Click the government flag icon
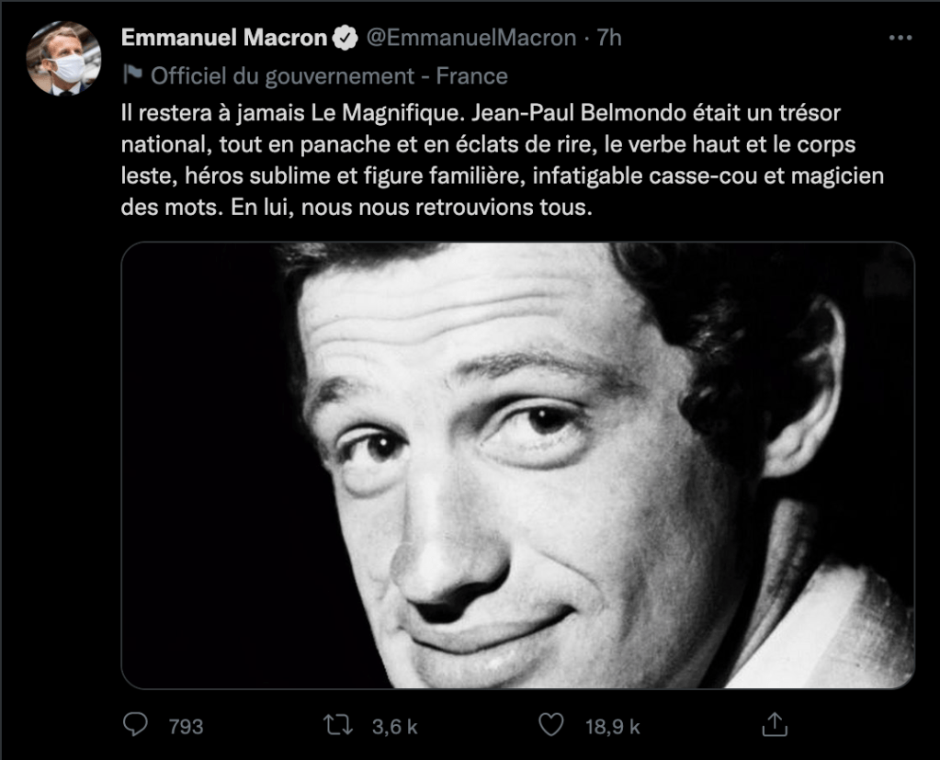The width and height of the screenshot is (940, 760). click(131, 75)
